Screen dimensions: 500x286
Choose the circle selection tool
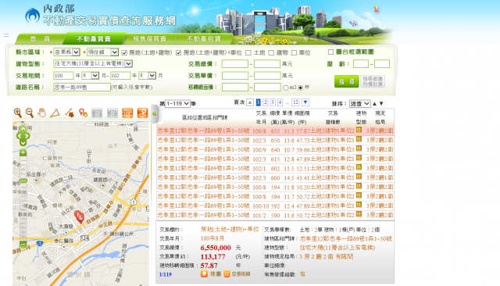point(112,113)
